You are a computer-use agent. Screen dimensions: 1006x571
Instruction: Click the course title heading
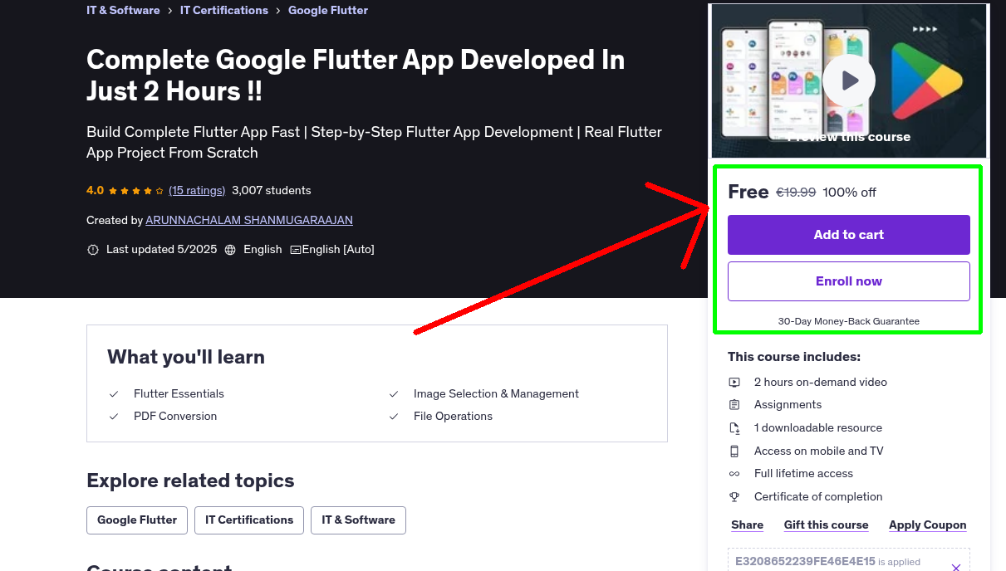pos(356,76)
